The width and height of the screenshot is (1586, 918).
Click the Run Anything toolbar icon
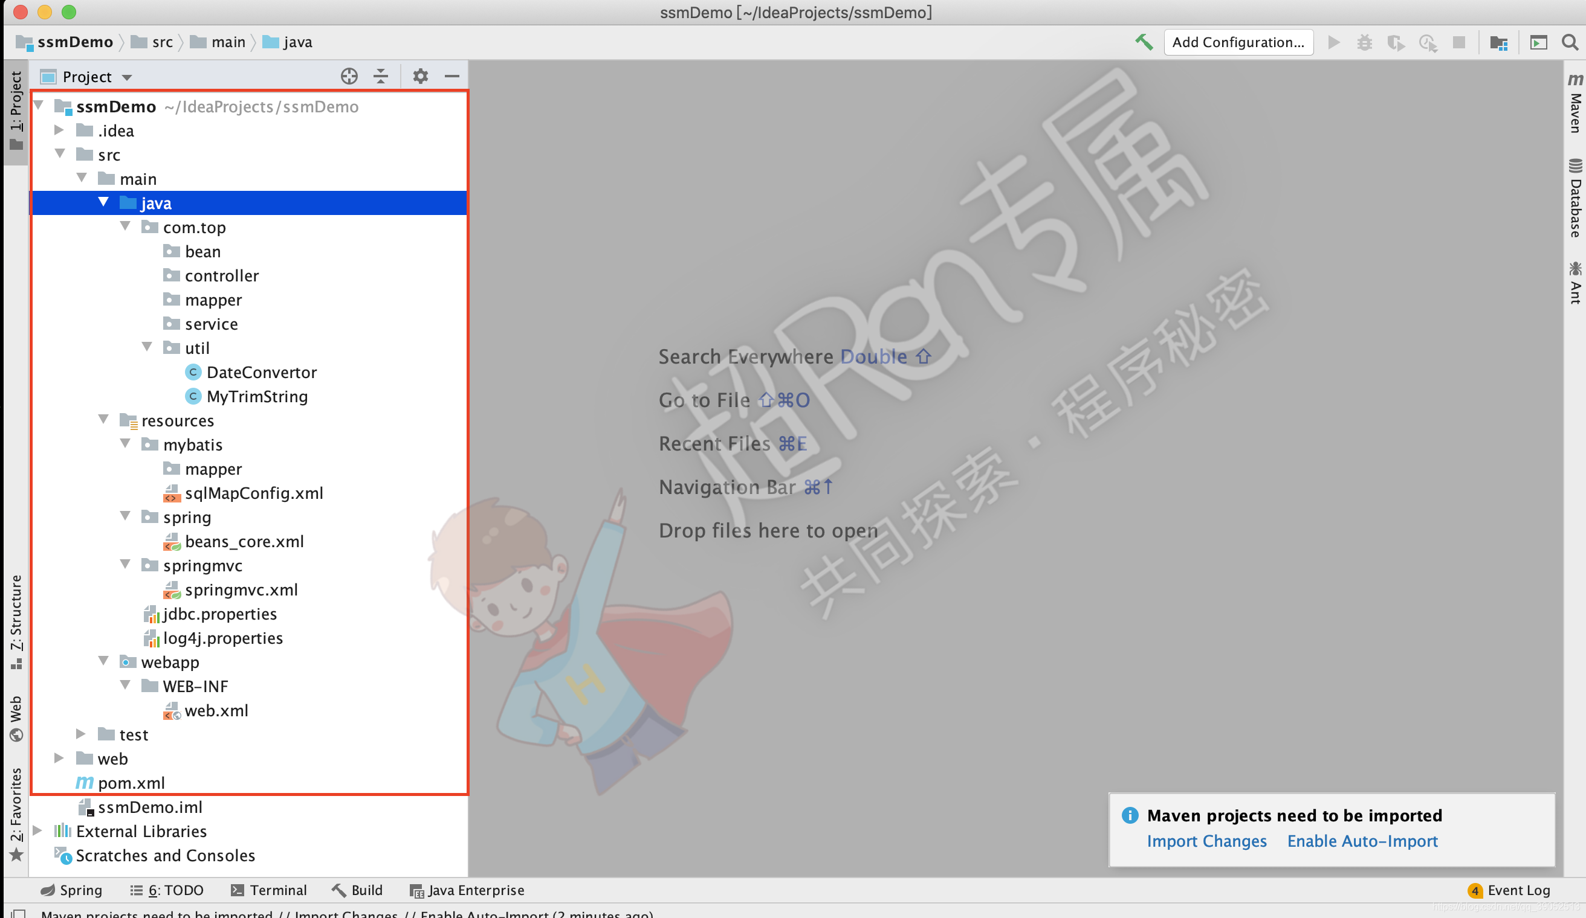click(x=1538, y=42)
